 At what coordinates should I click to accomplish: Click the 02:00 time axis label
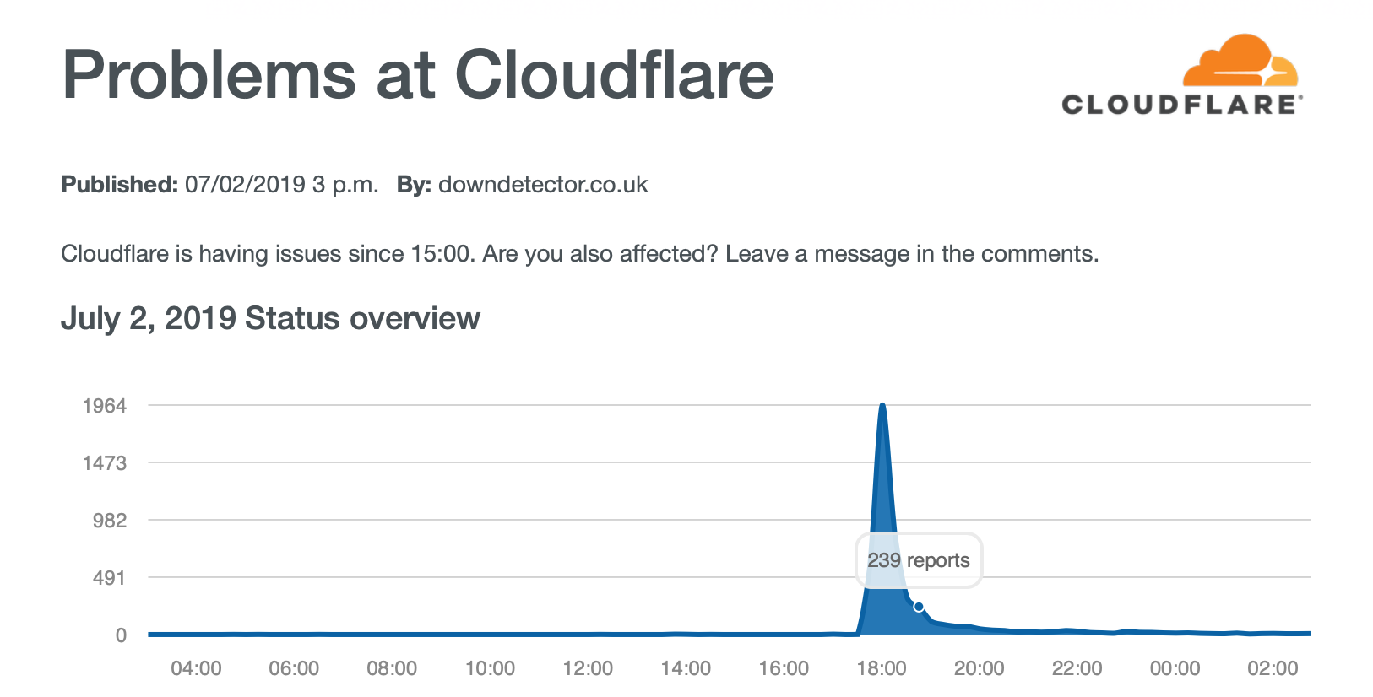tap(1273, 668)
